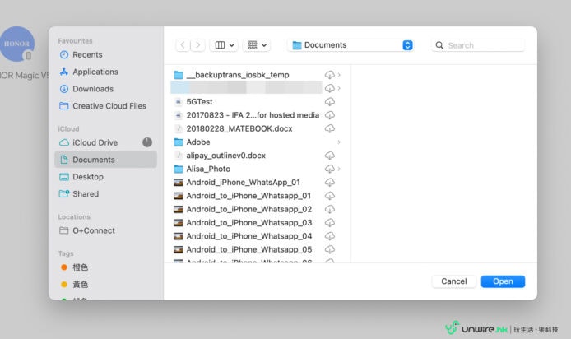Click the iCloud Drive storage progress indicator
This screenshot has width=571, height=339.
(x=147, y=142)
